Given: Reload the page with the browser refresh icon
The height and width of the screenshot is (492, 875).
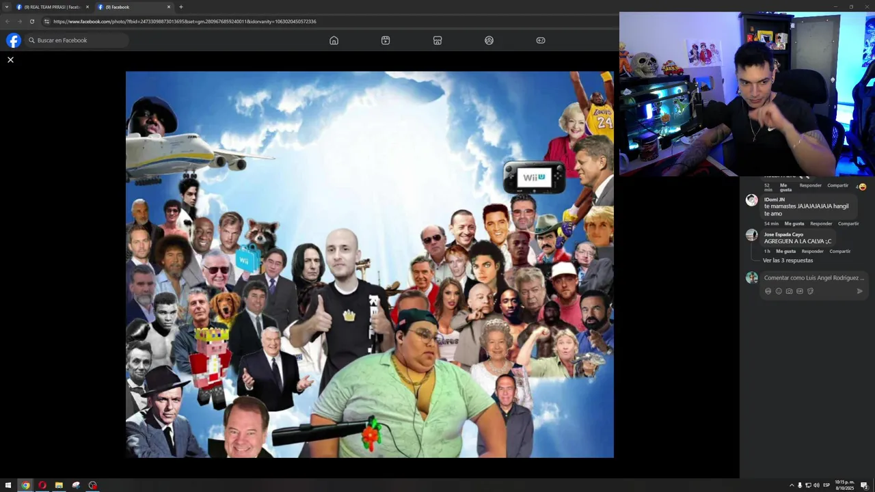Looking at the screenshot, I should pos(31,21).
